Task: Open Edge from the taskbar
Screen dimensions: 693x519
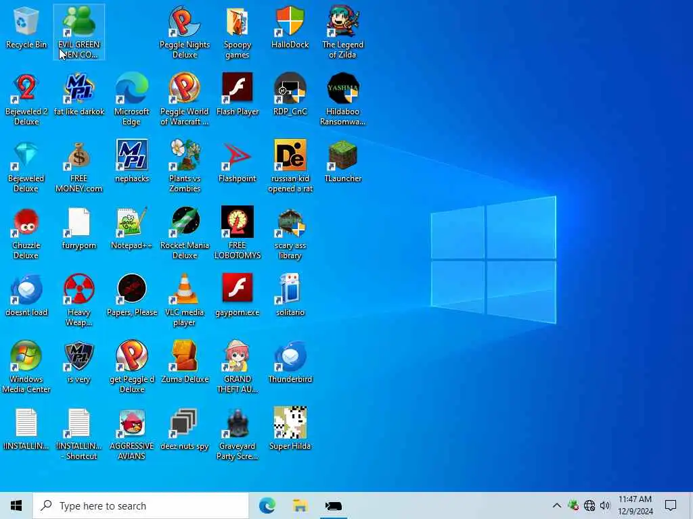Action: point(267,505)
